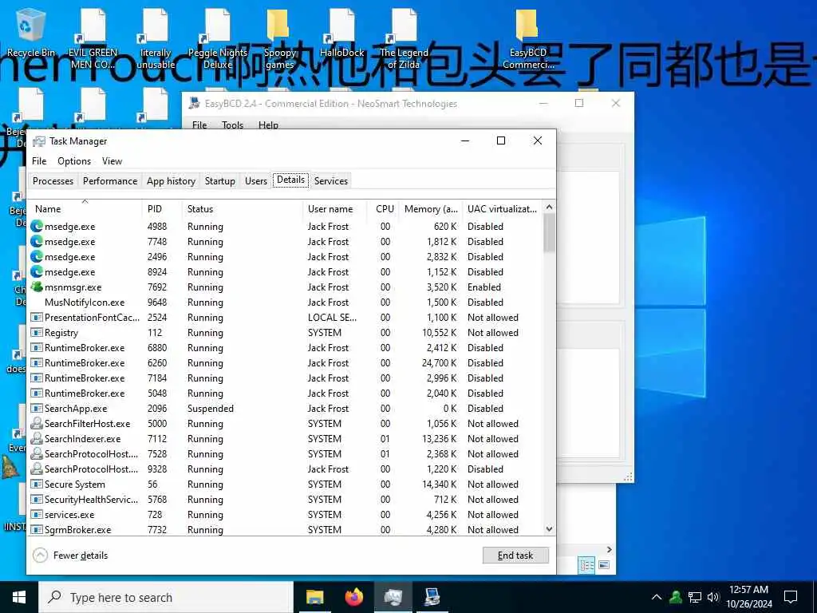817x613 pixels.
Task: Open the EasyBCD Tools menu
Action: click(232, 125)
